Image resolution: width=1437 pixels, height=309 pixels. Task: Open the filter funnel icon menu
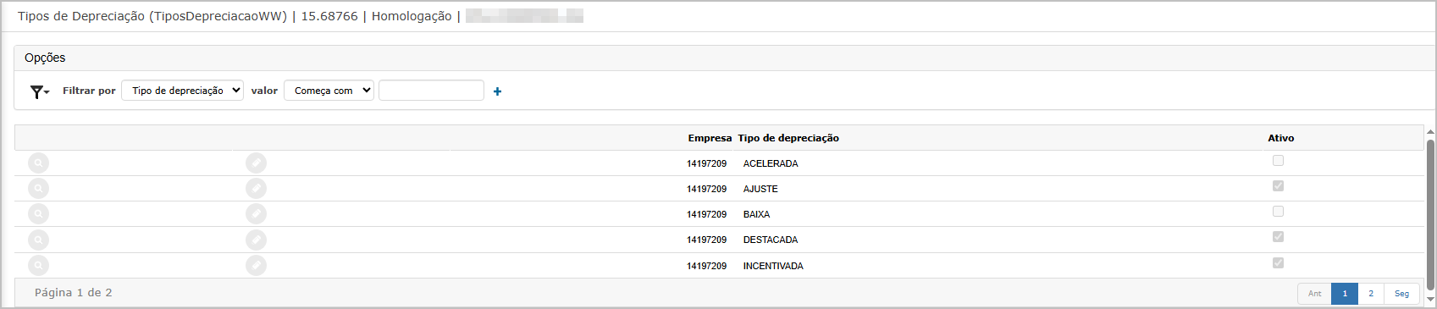pos(39,91)
